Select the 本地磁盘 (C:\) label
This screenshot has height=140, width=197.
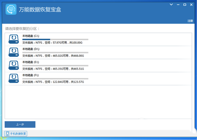(x=31, y=36)
